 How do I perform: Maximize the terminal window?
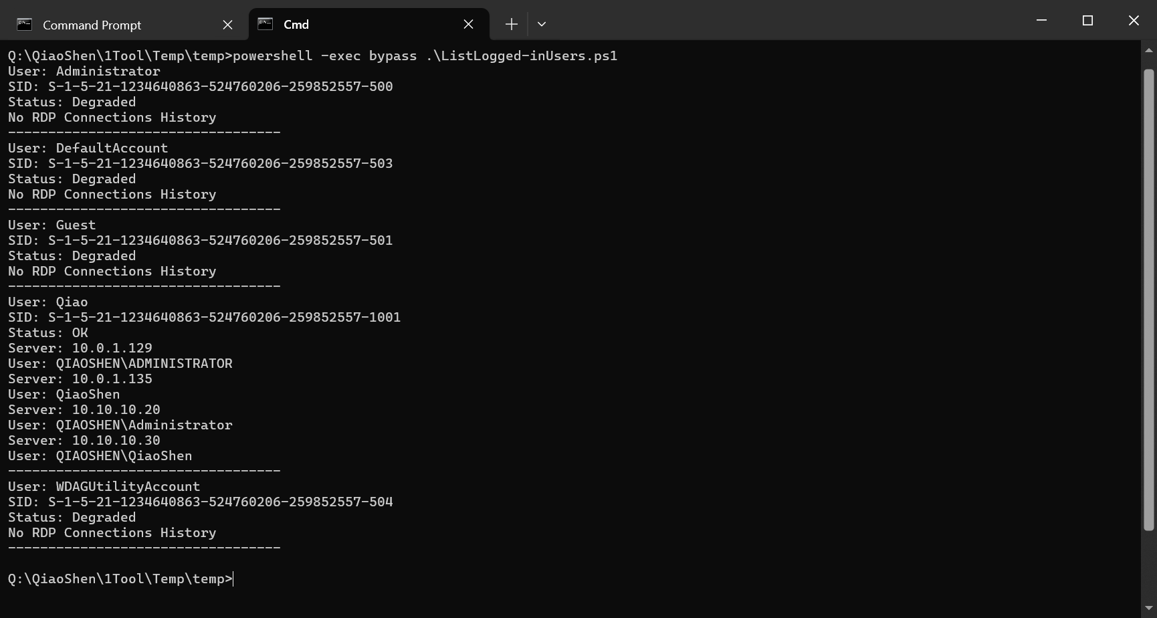pos(1087,20)
